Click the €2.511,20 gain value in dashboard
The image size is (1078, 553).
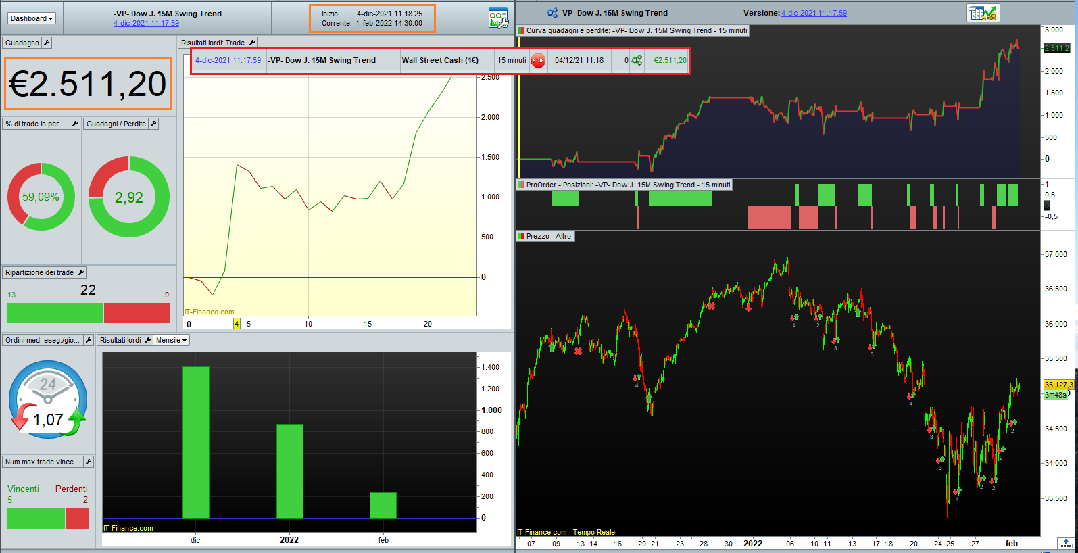point(88,84)
